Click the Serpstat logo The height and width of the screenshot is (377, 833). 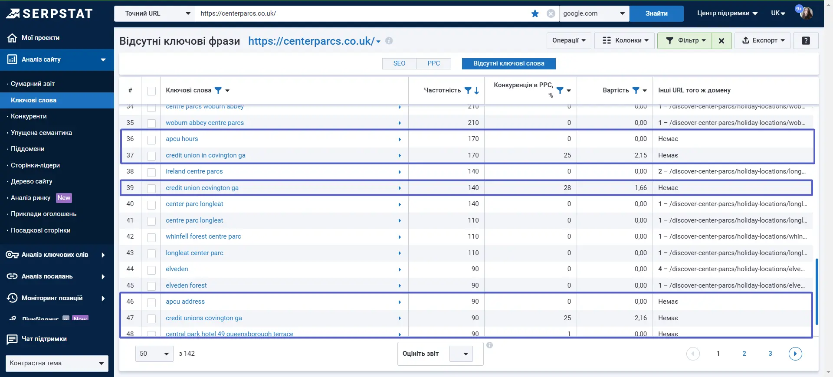point(49,13)
